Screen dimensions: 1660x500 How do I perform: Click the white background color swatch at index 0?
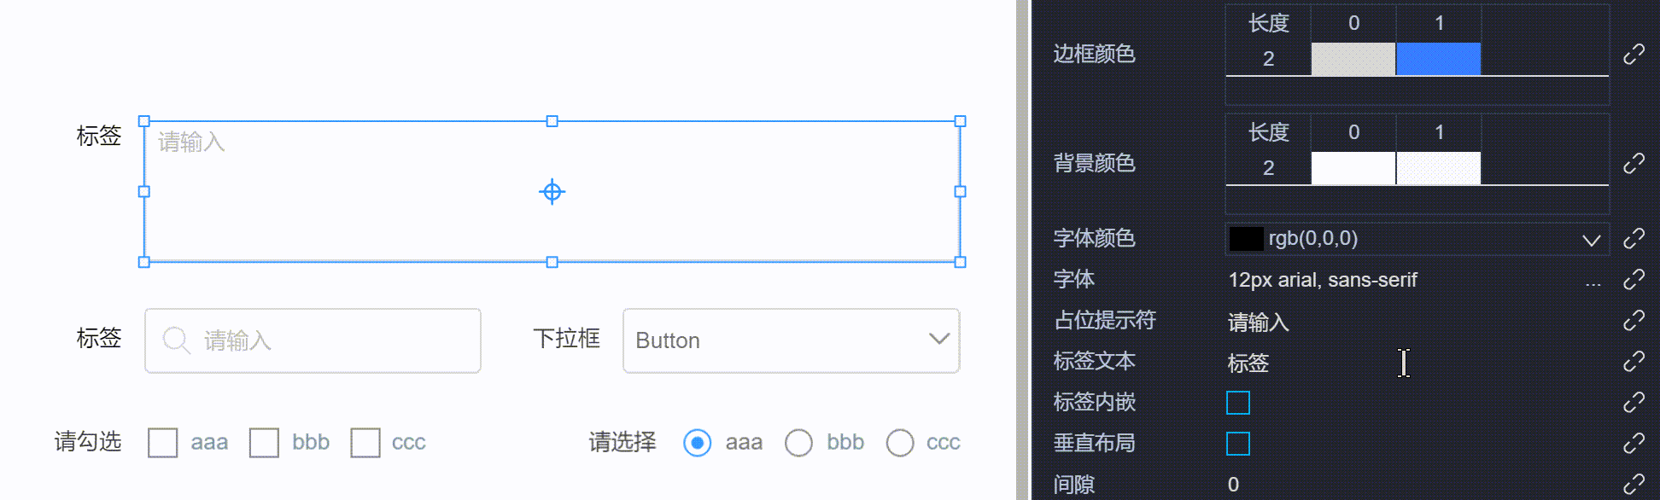tap(1353, 168)
